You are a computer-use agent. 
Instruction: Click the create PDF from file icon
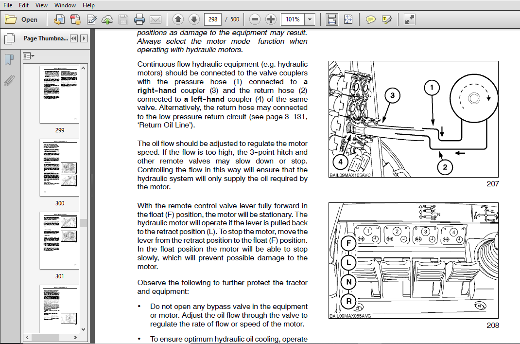click(59, 19)
